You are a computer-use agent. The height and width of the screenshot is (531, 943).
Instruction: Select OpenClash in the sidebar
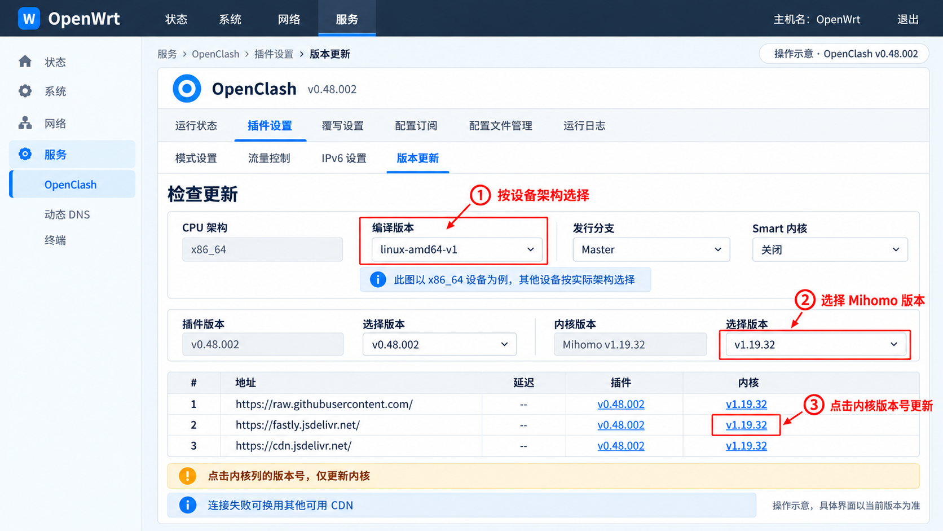(x=72, y=185)
